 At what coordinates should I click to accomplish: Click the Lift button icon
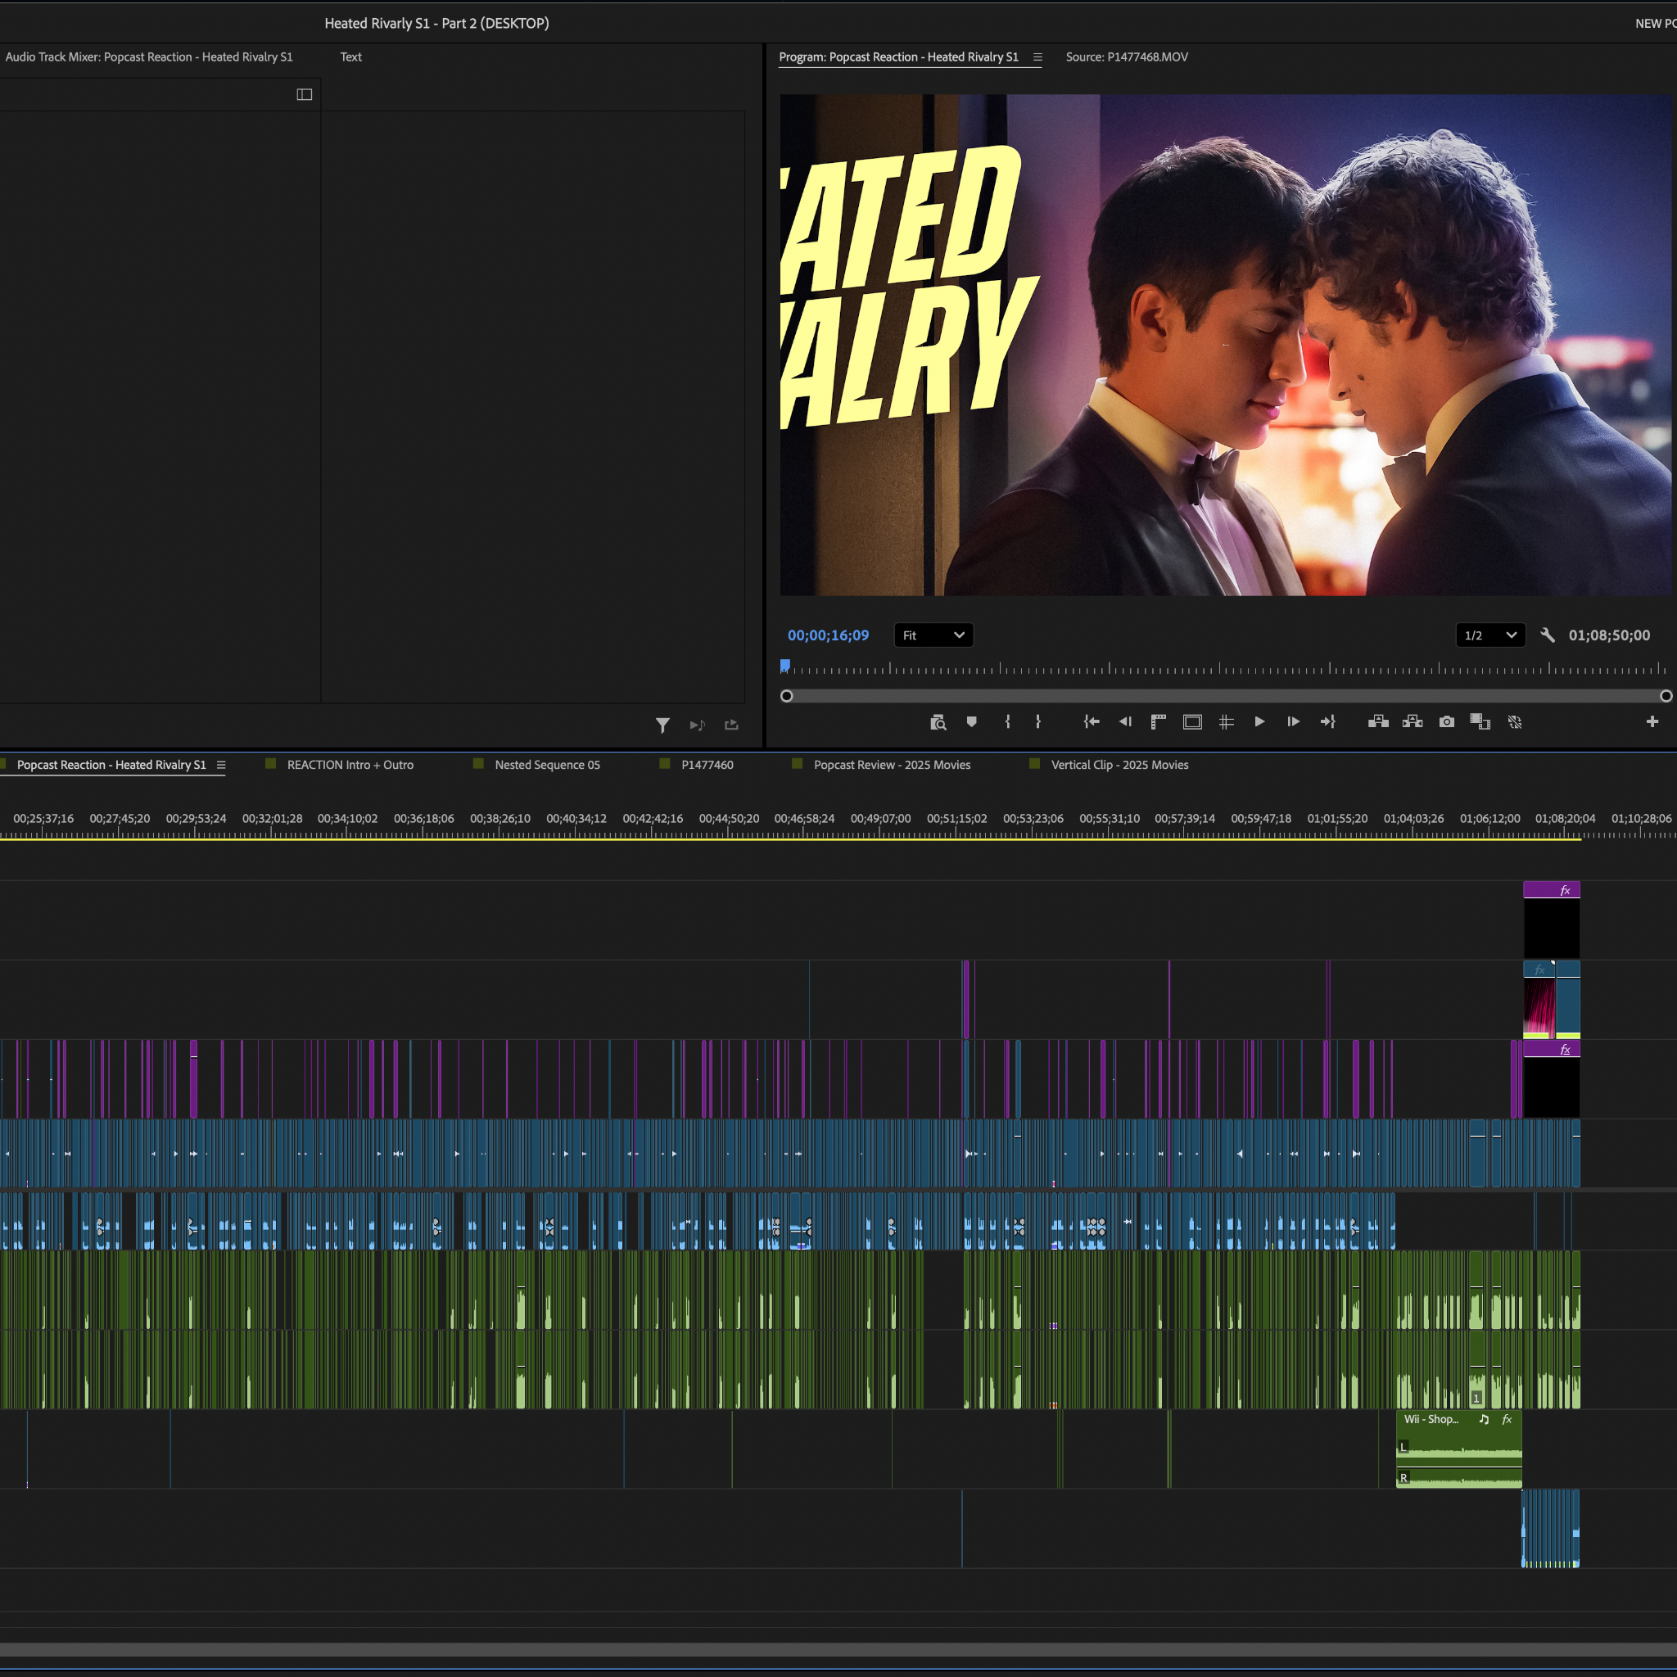tap(1378, 722)
